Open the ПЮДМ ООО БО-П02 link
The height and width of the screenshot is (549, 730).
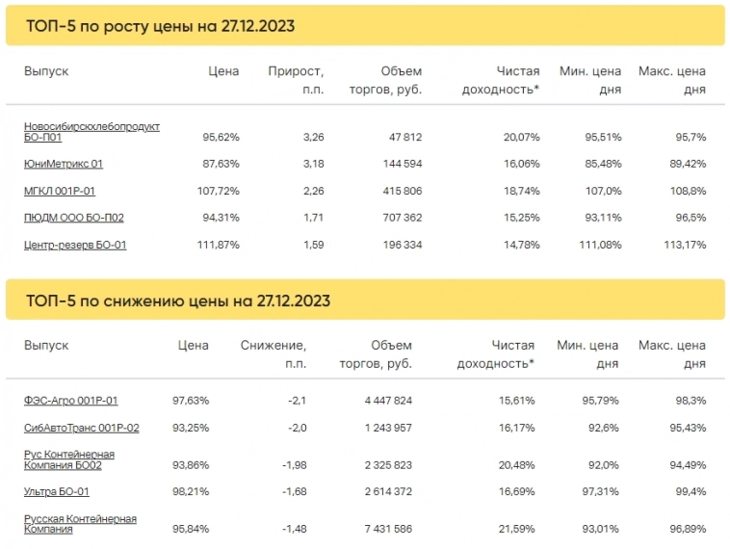coord(73,218)
